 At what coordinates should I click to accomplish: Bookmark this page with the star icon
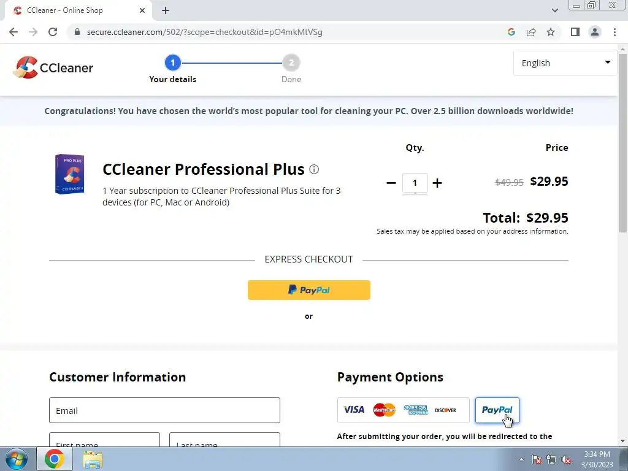click(551, 32)
